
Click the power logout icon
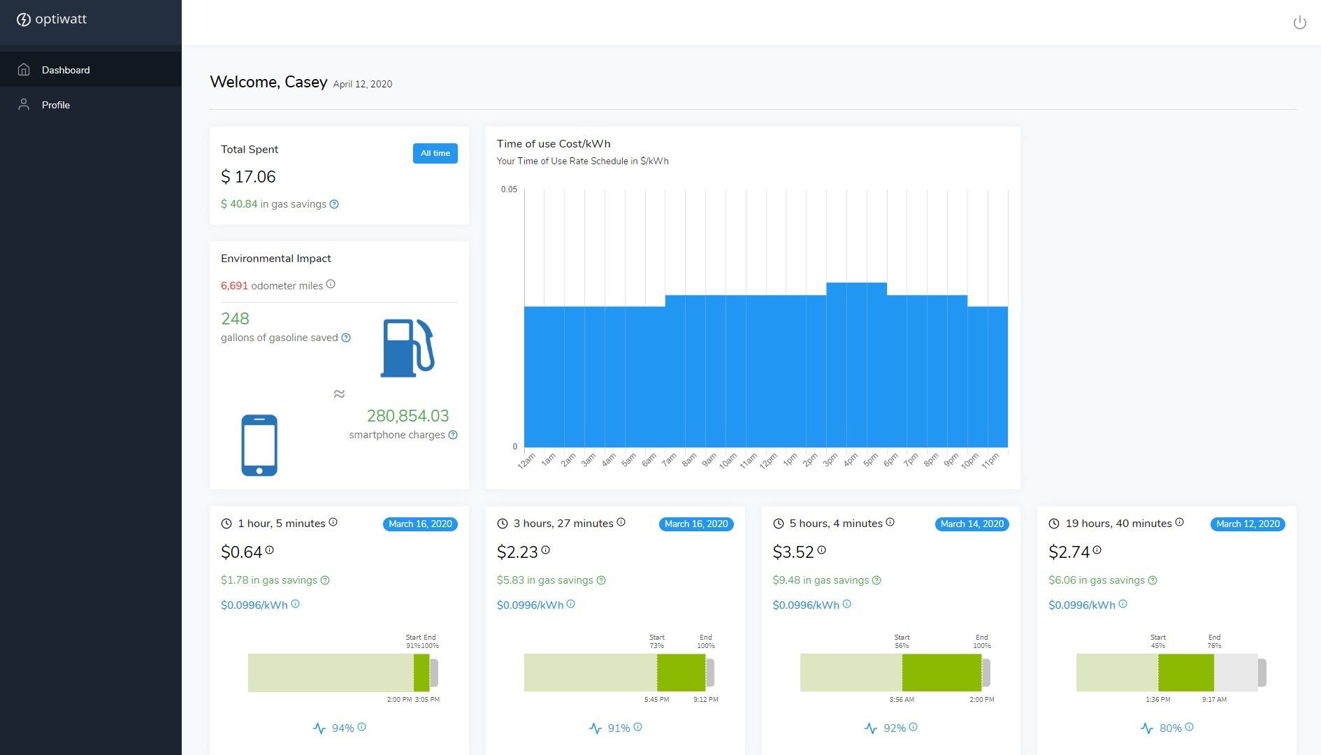(x=1299, y=22)
